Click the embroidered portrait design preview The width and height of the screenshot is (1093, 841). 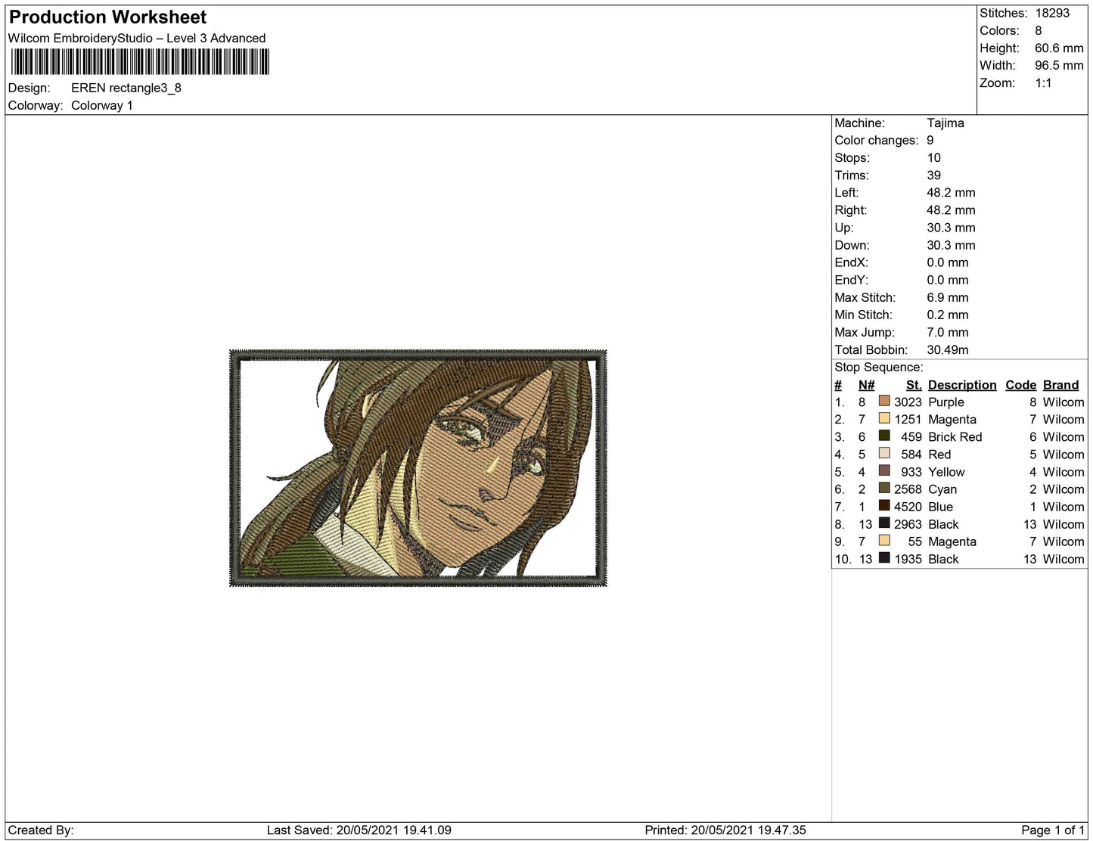(x=418, y=468)
